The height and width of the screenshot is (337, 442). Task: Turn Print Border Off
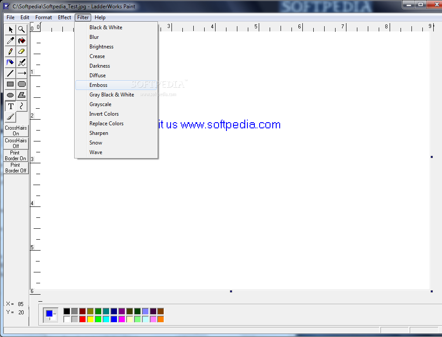(16, 168)
